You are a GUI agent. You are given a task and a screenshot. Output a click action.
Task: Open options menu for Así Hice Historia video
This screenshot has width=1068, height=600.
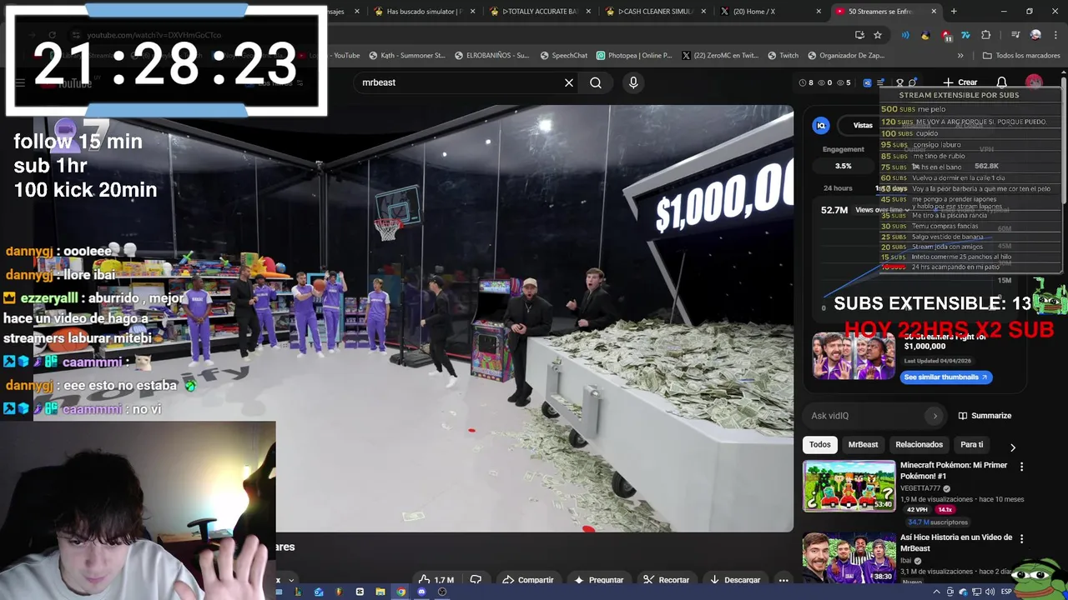1021,539
